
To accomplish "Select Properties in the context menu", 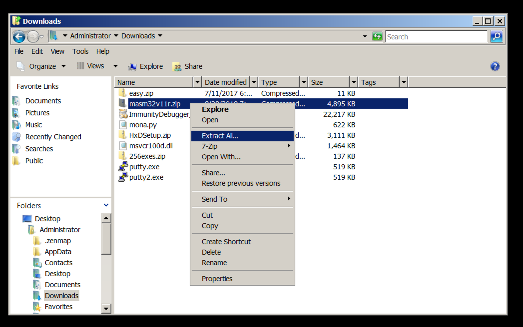I will coord(217,279).
